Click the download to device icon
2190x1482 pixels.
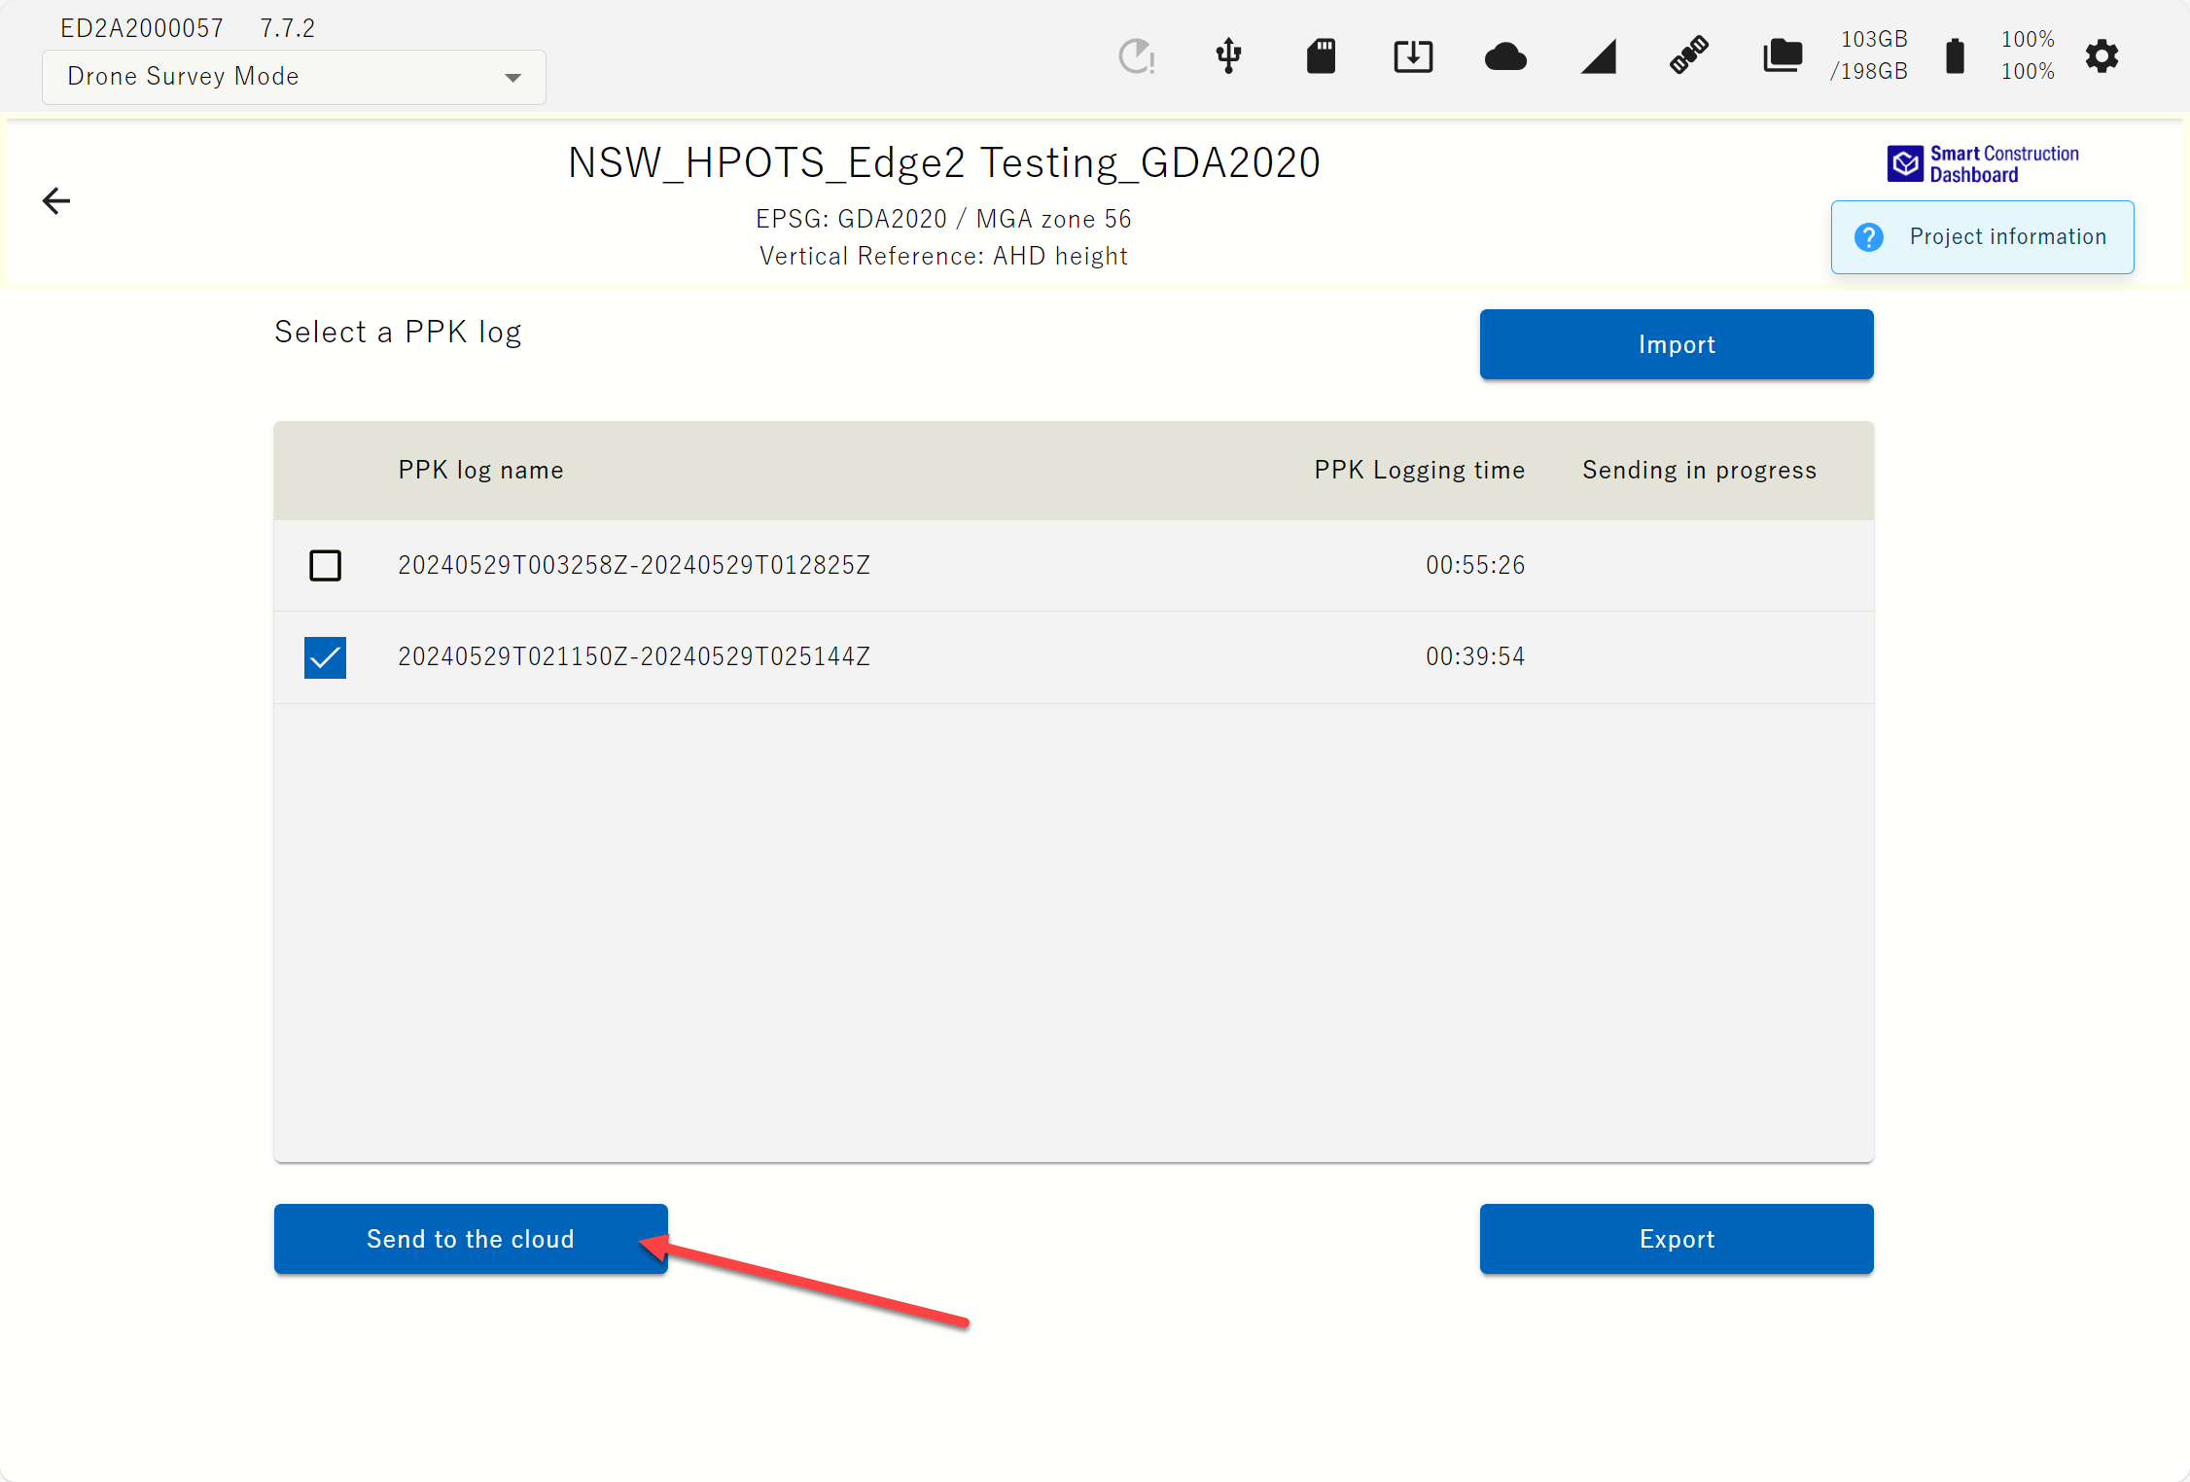pos(1413,56)
